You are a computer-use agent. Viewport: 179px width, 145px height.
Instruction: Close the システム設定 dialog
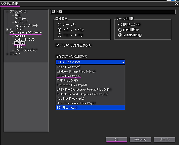(176, 3)
